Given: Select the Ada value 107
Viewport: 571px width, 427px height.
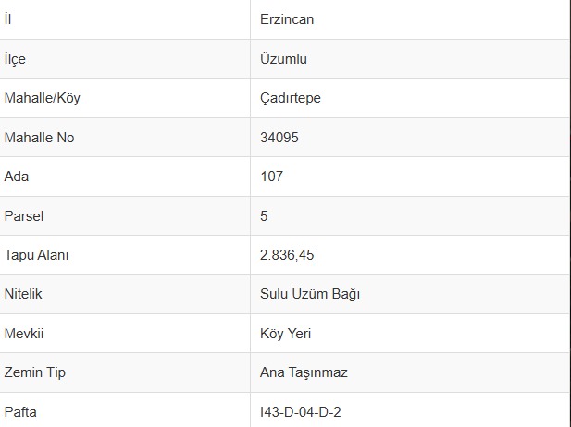Looking at the screenshot, I should pyautogui.click(x=271, y=177).
